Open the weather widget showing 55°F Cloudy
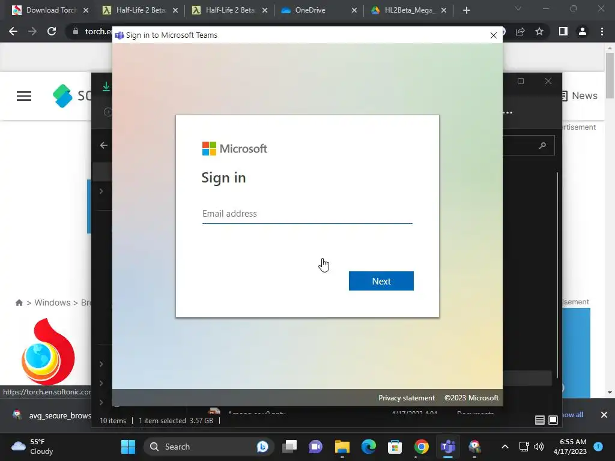Image resolution: width=615 pixels, height=461 pixels. 32,447
